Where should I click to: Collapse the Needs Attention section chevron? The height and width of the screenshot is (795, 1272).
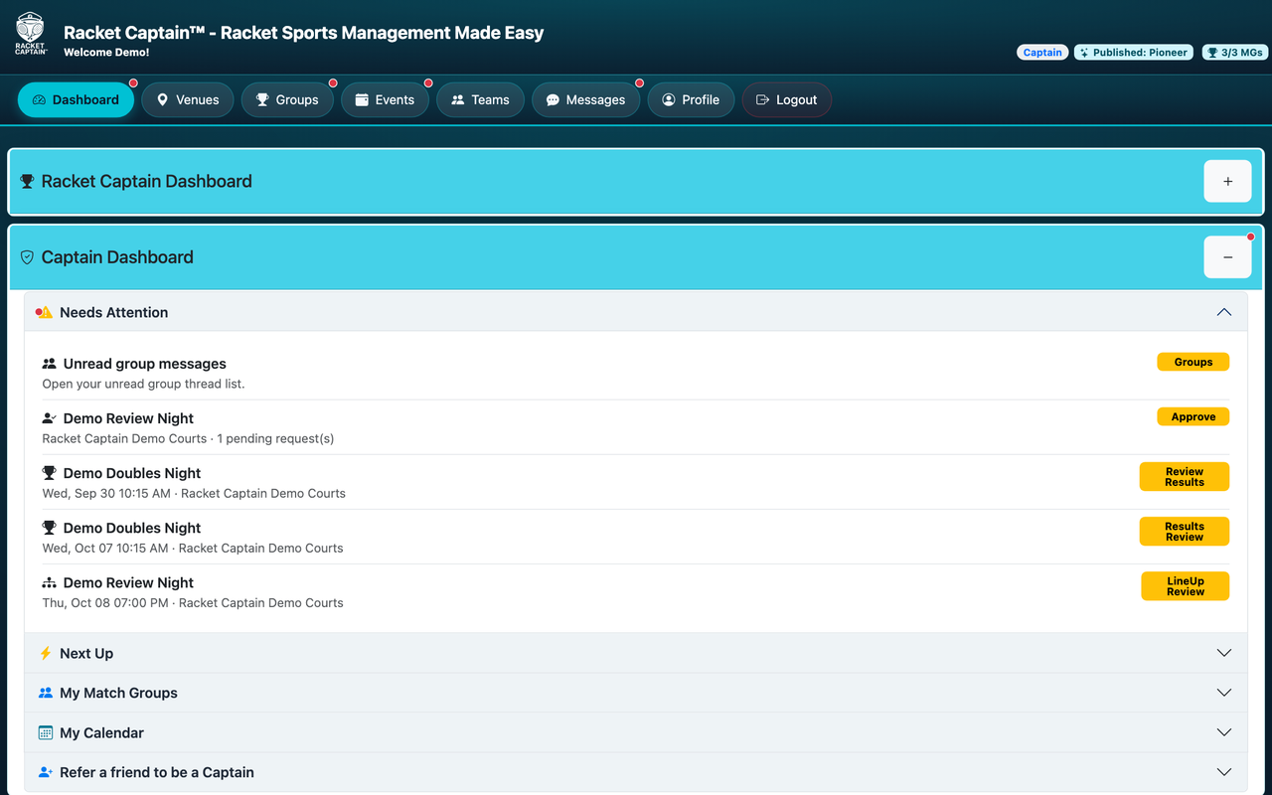1224,312
